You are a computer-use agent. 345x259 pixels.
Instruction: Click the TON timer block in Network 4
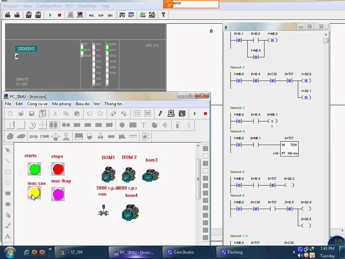pos(289,149)
